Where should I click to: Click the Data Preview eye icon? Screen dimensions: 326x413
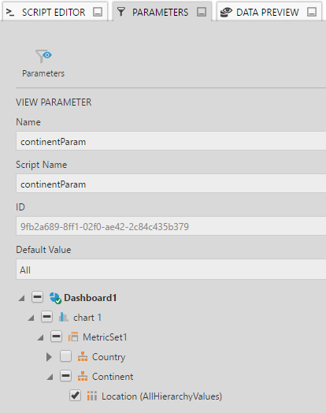226,12
